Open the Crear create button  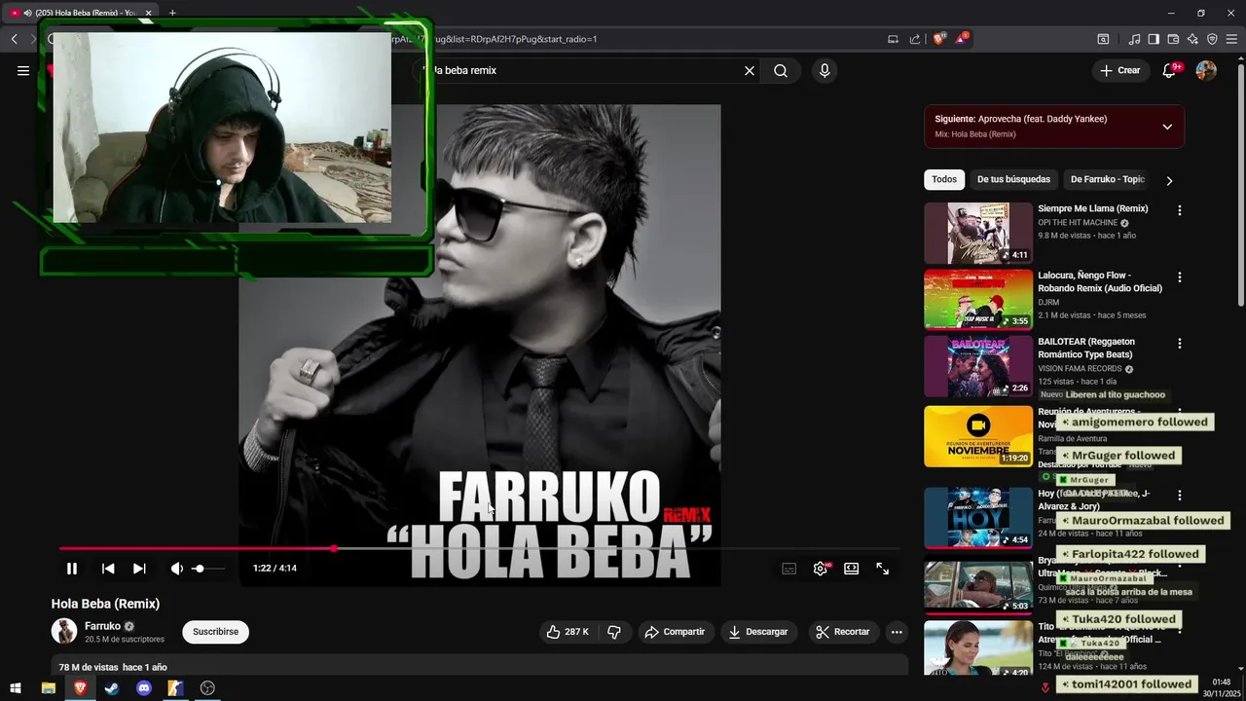1120,70
